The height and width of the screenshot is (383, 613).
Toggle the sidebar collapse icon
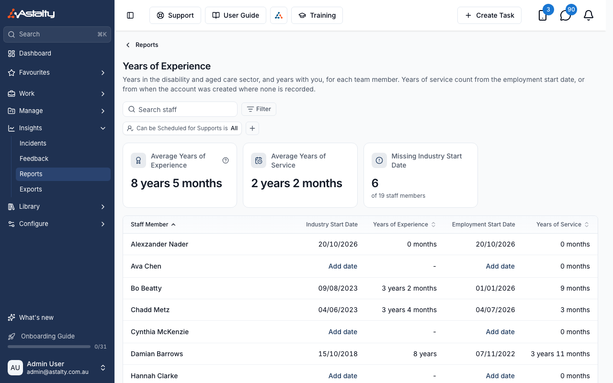(130, 15)
